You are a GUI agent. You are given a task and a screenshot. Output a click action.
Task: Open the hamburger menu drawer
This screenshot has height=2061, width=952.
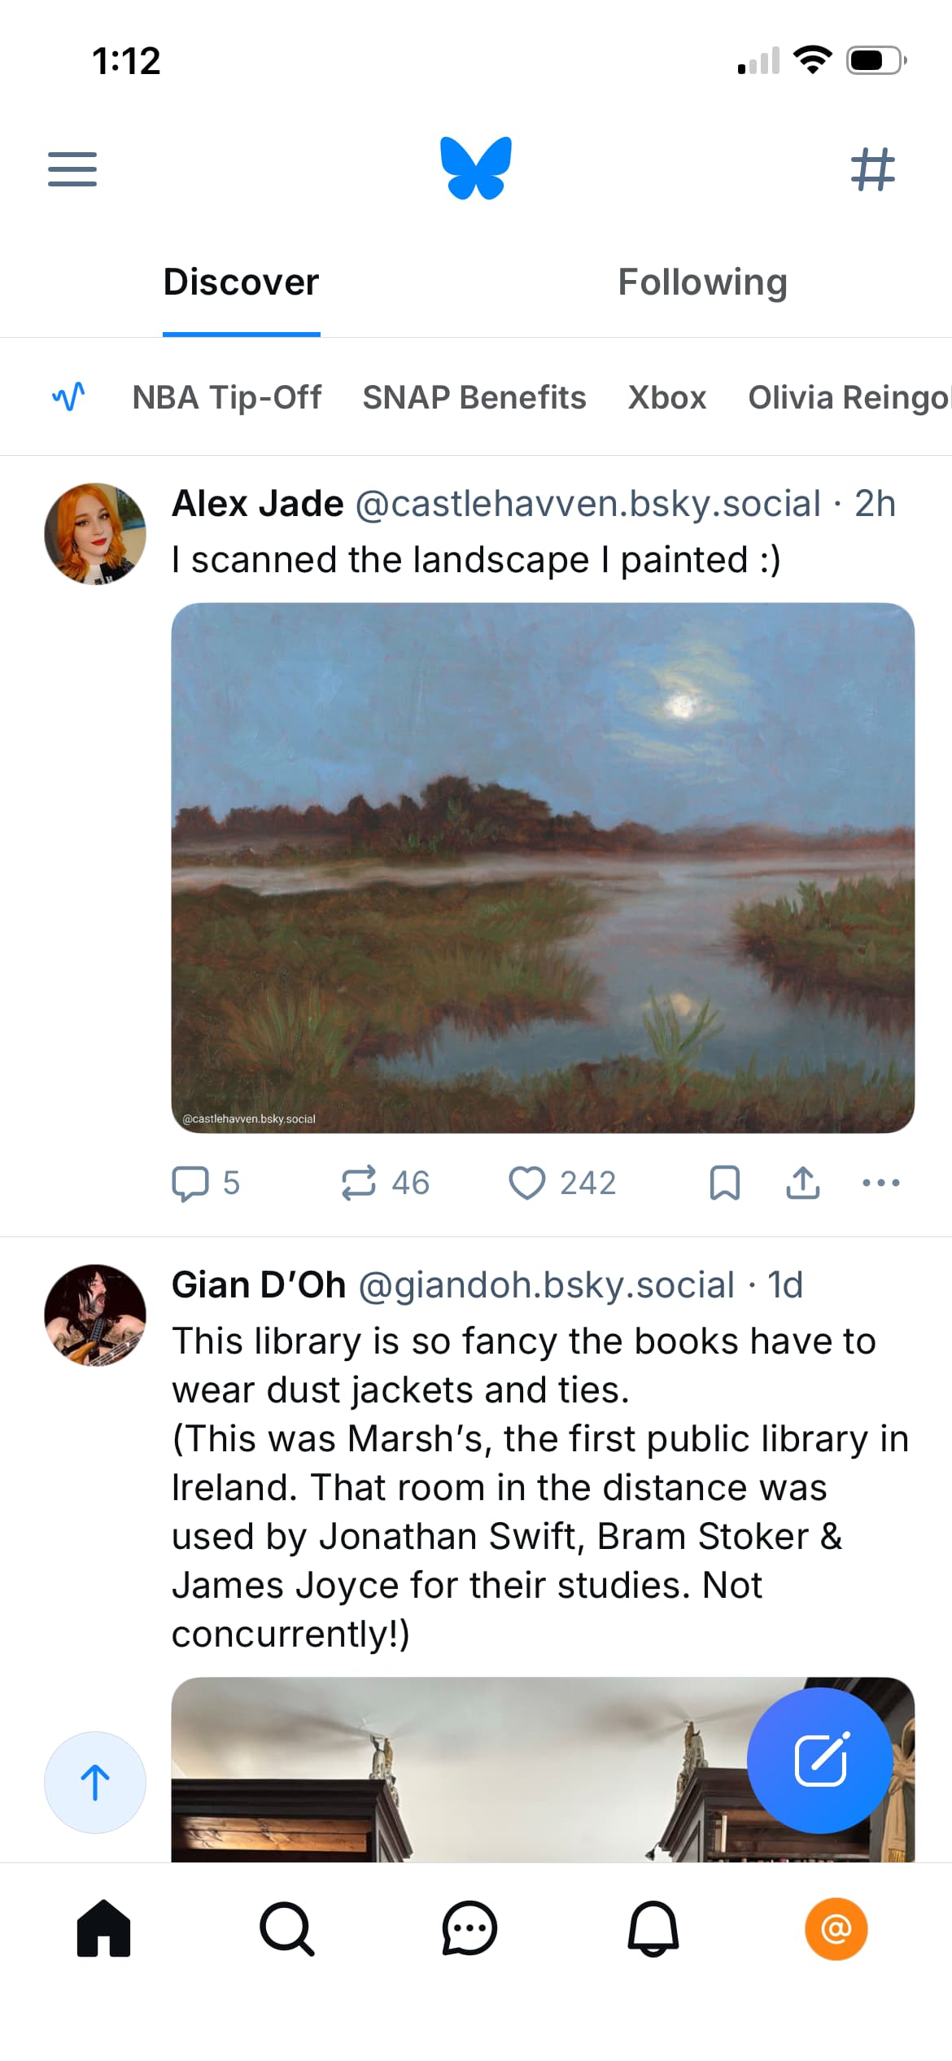point(72,168)
